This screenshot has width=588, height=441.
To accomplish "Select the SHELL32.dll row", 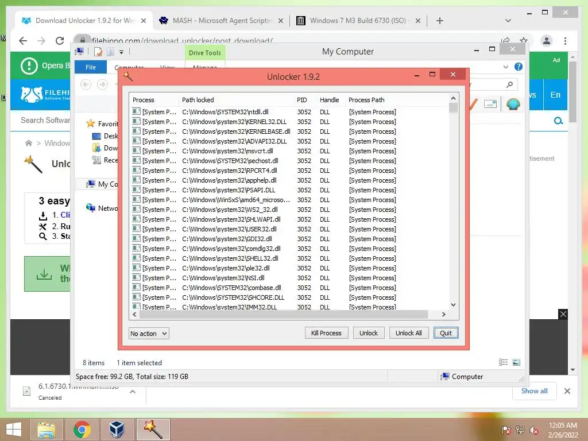I will 289,258.
